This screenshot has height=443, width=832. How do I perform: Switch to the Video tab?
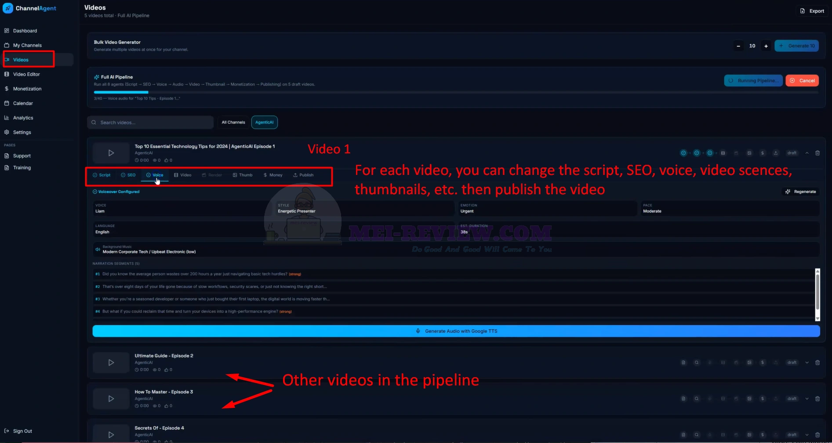182,175
